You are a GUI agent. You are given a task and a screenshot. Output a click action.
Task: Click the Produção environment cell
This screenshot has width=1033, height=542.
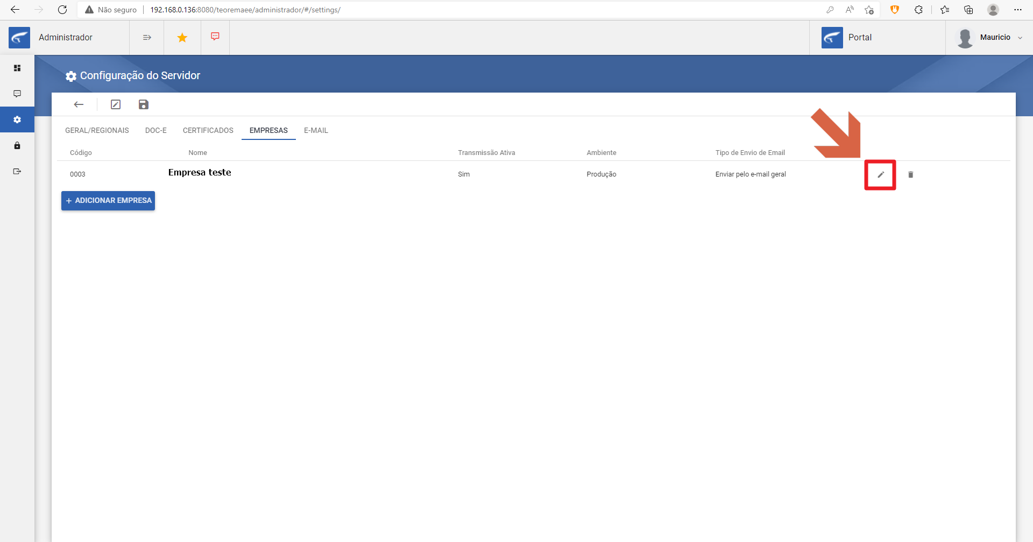coord(602,174)
